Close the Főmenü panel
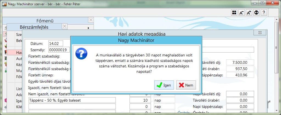Screen dimensions: 281x115 click(x=91, y=20)
